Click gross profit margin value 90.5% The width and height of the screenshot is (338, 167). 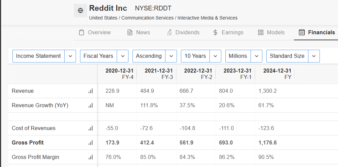[266, 157]
